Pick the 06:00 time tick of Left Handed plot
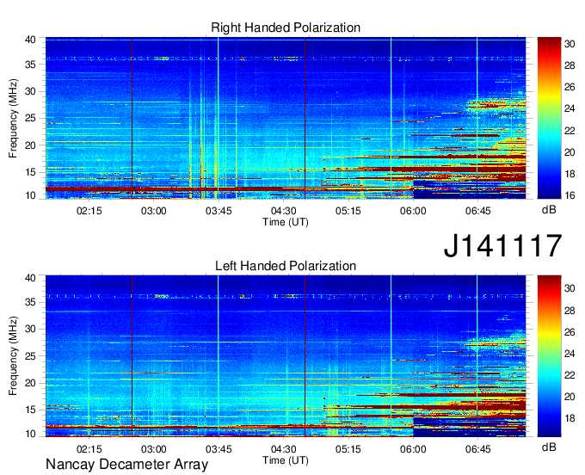 tap(413, 449)
